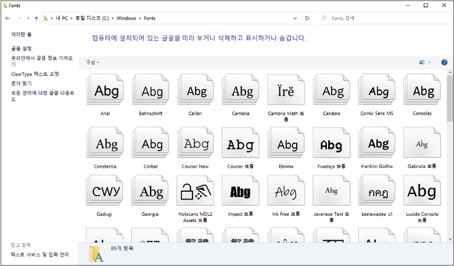Screen dimensions: 454x266
Task: Select the Cambria font icon
Action: 241,89
